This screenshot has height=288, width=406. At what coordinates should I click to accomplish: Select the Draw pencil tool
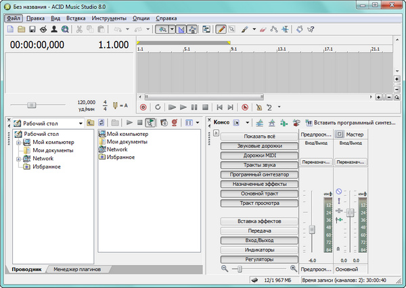click(221, 30)
